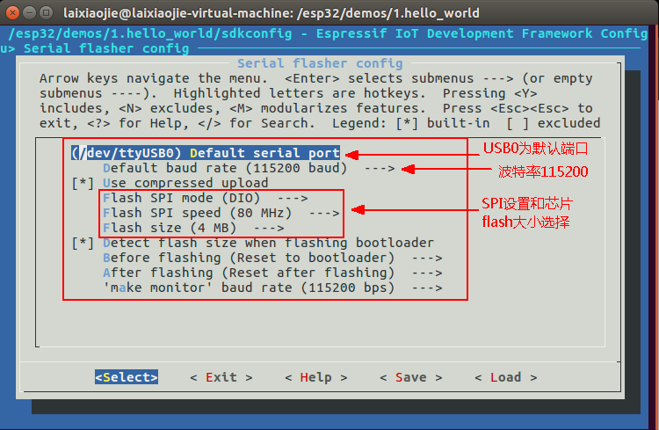Click the sdkconfig path header line
659x430 pixels.
coord(328,33)
